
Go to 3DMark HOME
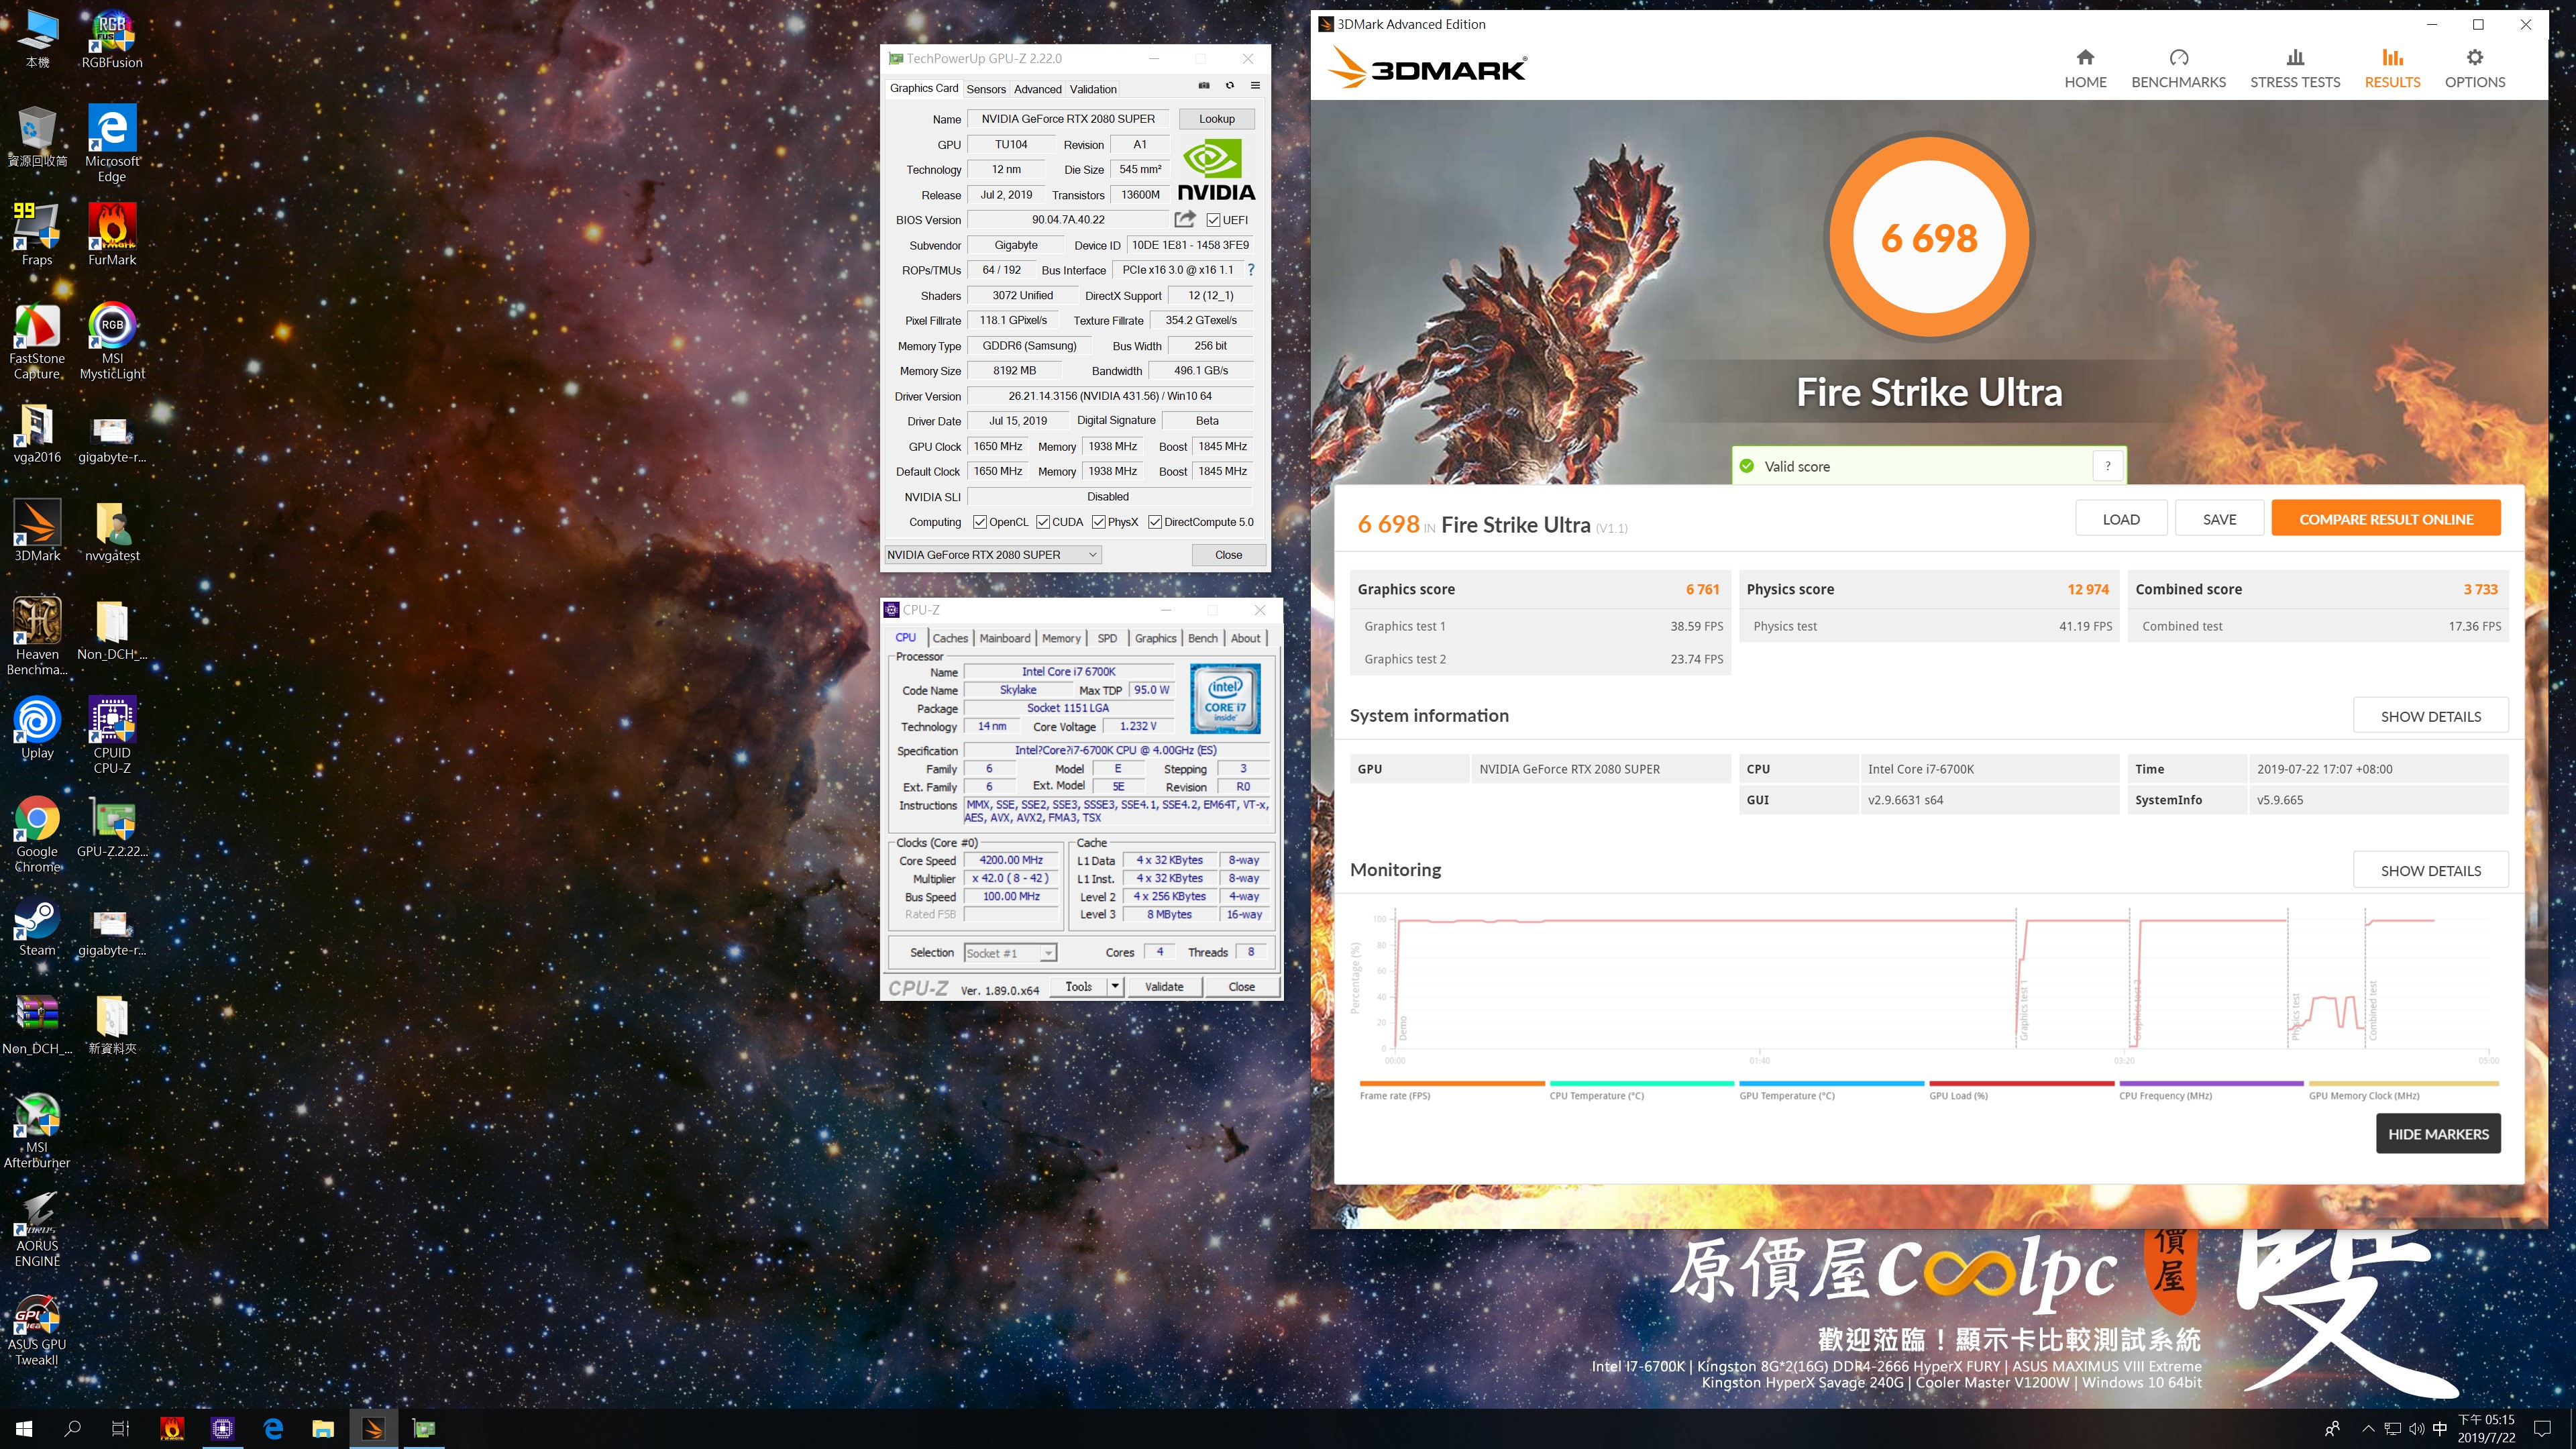click(2085, 68)
